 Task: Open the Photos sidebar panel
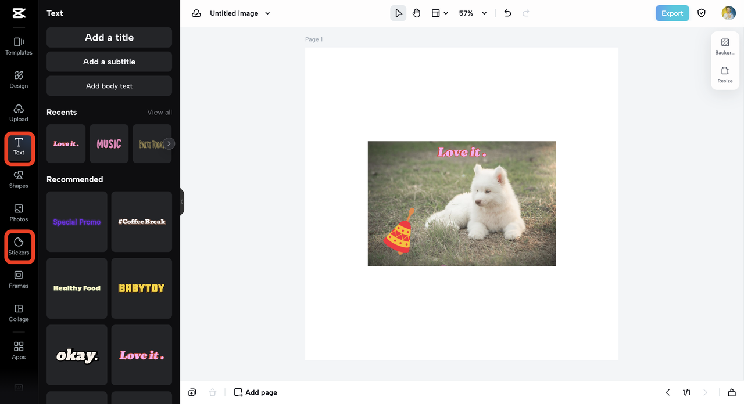coord(19,213)
